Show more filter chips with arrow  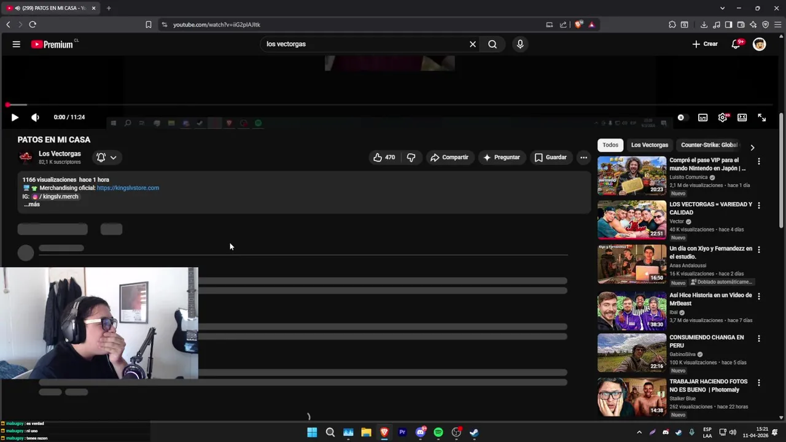752,147
